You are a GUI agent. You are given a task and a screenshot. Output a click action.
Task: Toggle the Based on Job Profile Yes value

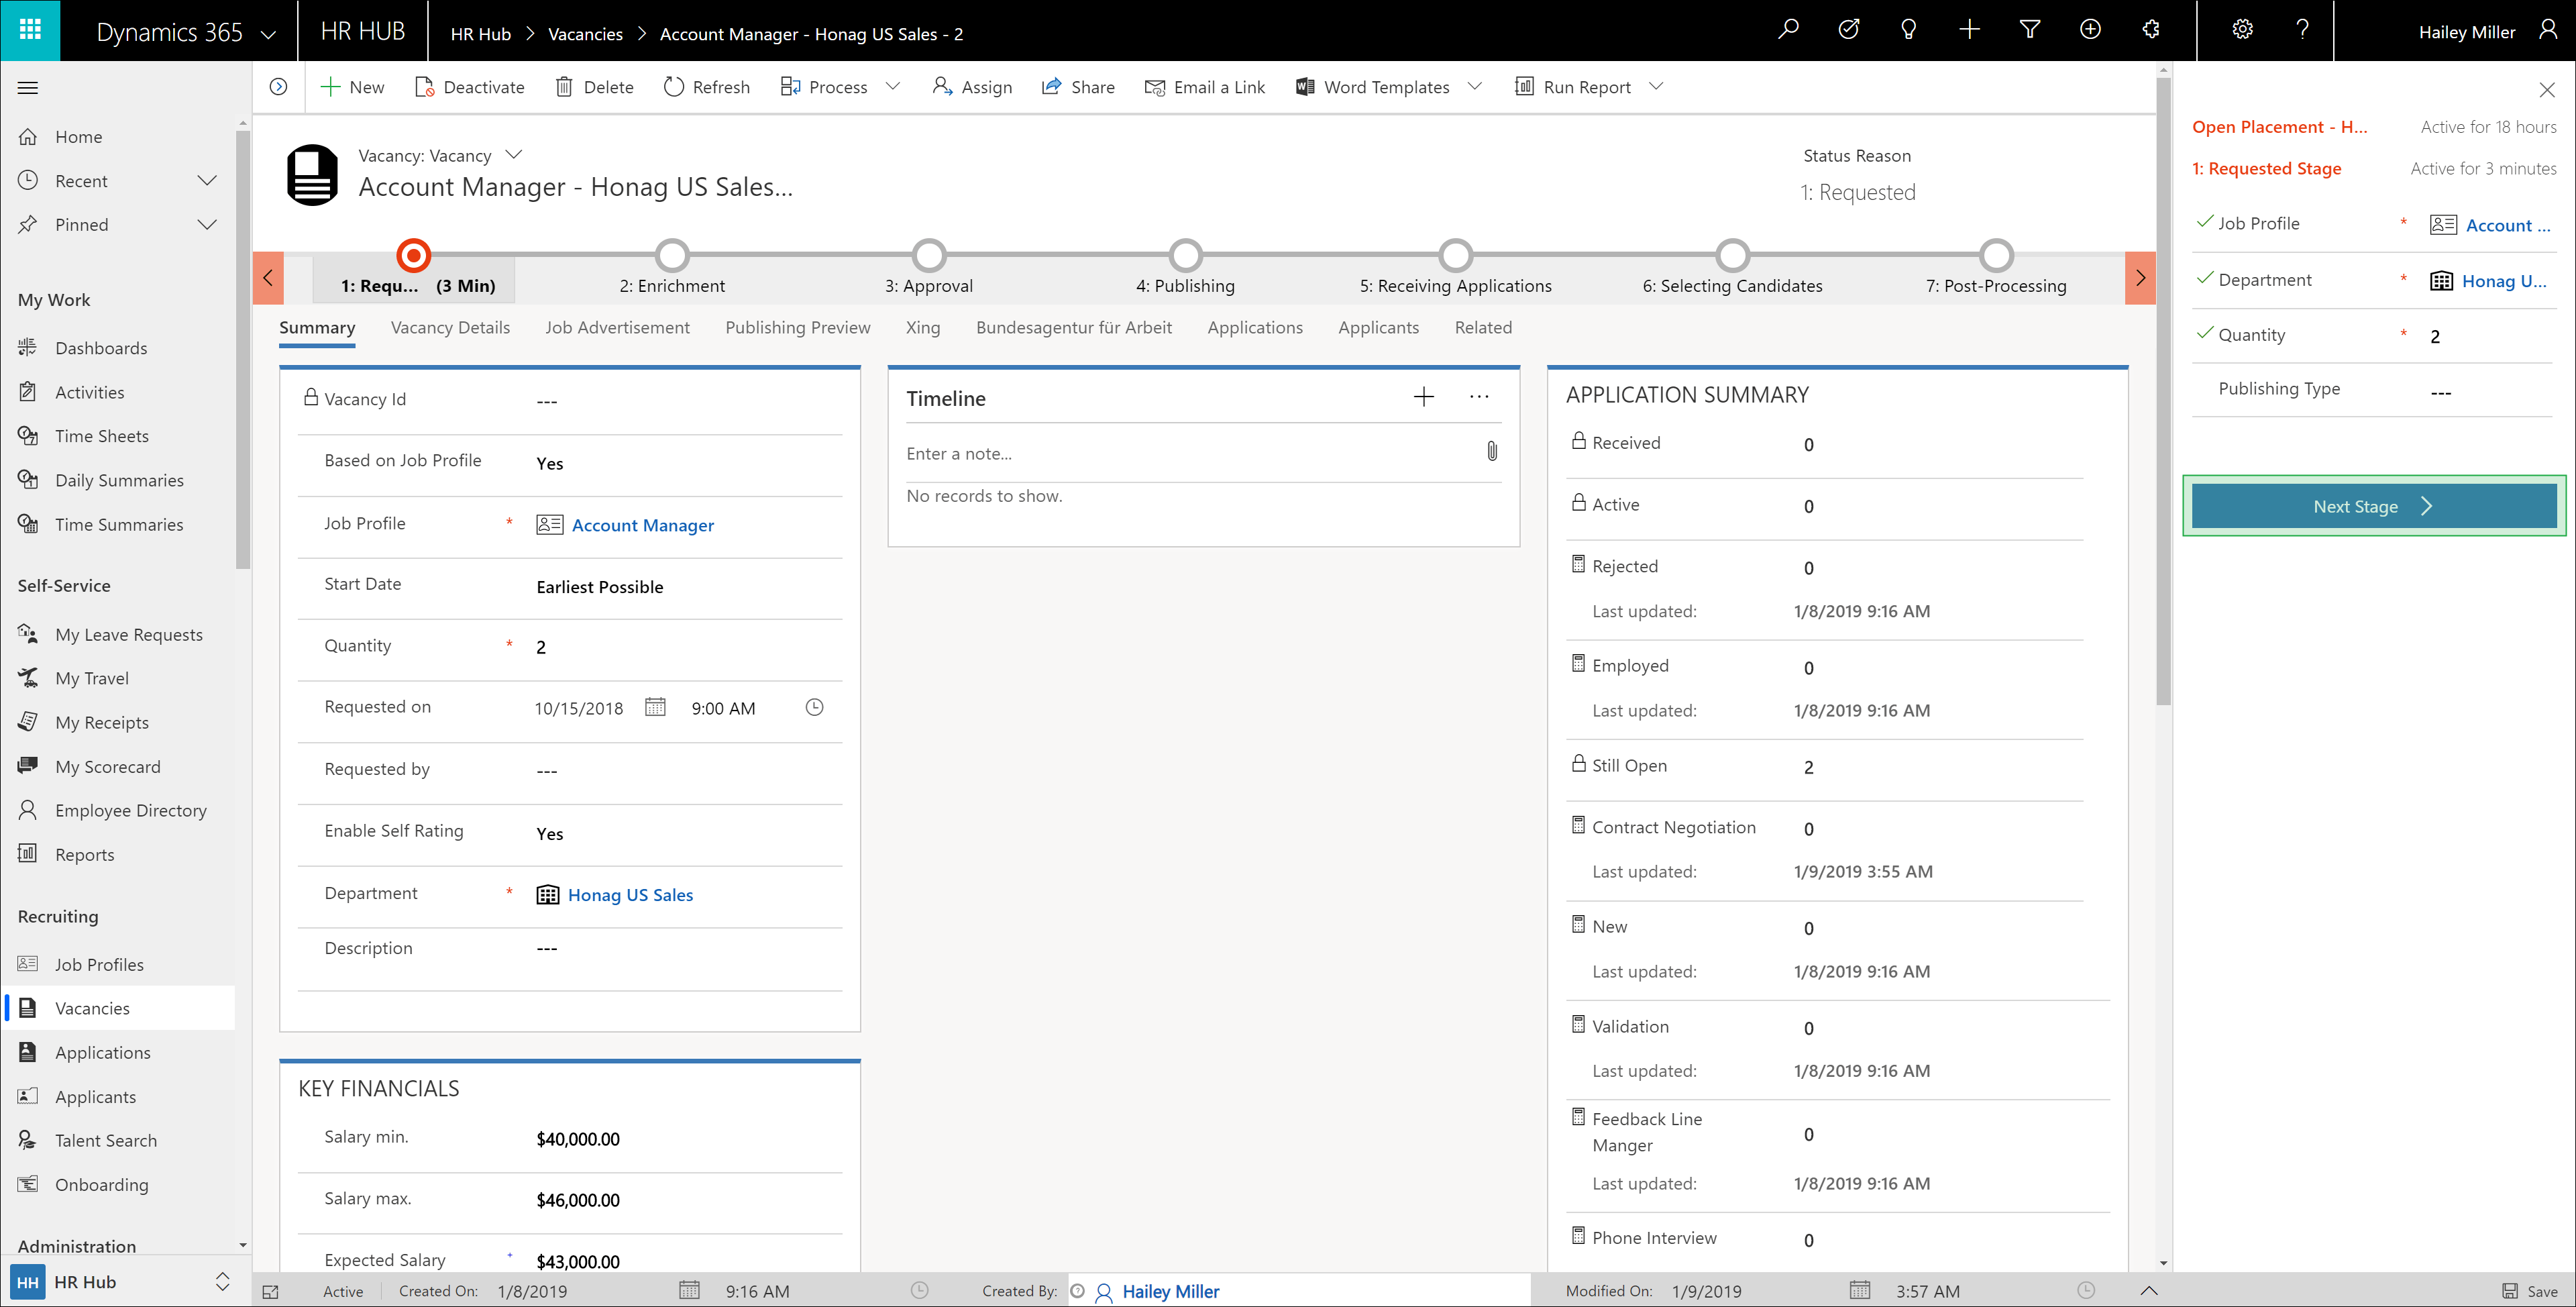(x=549, y=463)
